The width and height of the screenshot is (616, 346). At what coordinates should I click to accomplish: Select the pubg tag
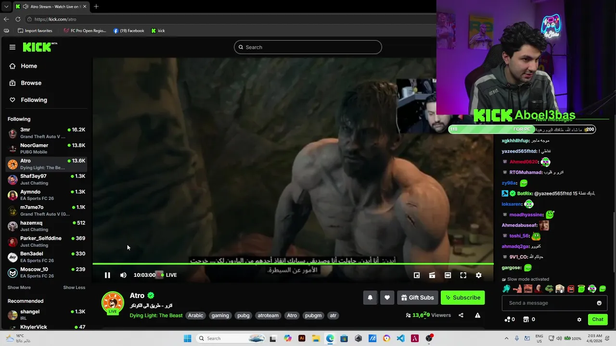[244, 315]
